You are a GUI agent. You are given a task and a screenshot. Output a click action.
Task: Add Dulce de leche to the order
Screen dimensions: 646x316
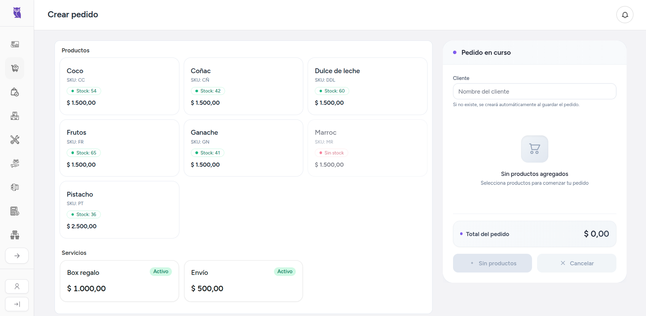367,86
